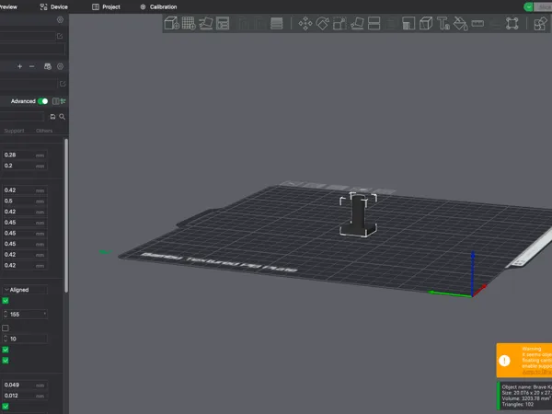Image resolution: width=552 pixels, height=414 pixels.
Task: Open filament settings gear beside AMS icon
Action: 60,66
